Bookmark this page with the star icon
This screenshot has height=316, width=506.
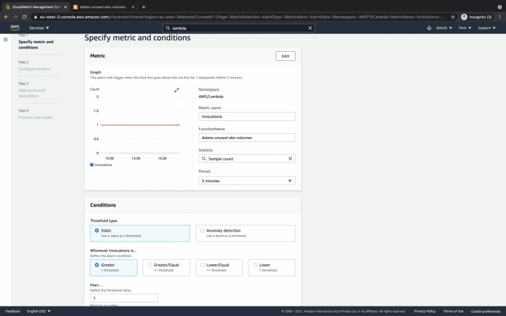[453, 16]
